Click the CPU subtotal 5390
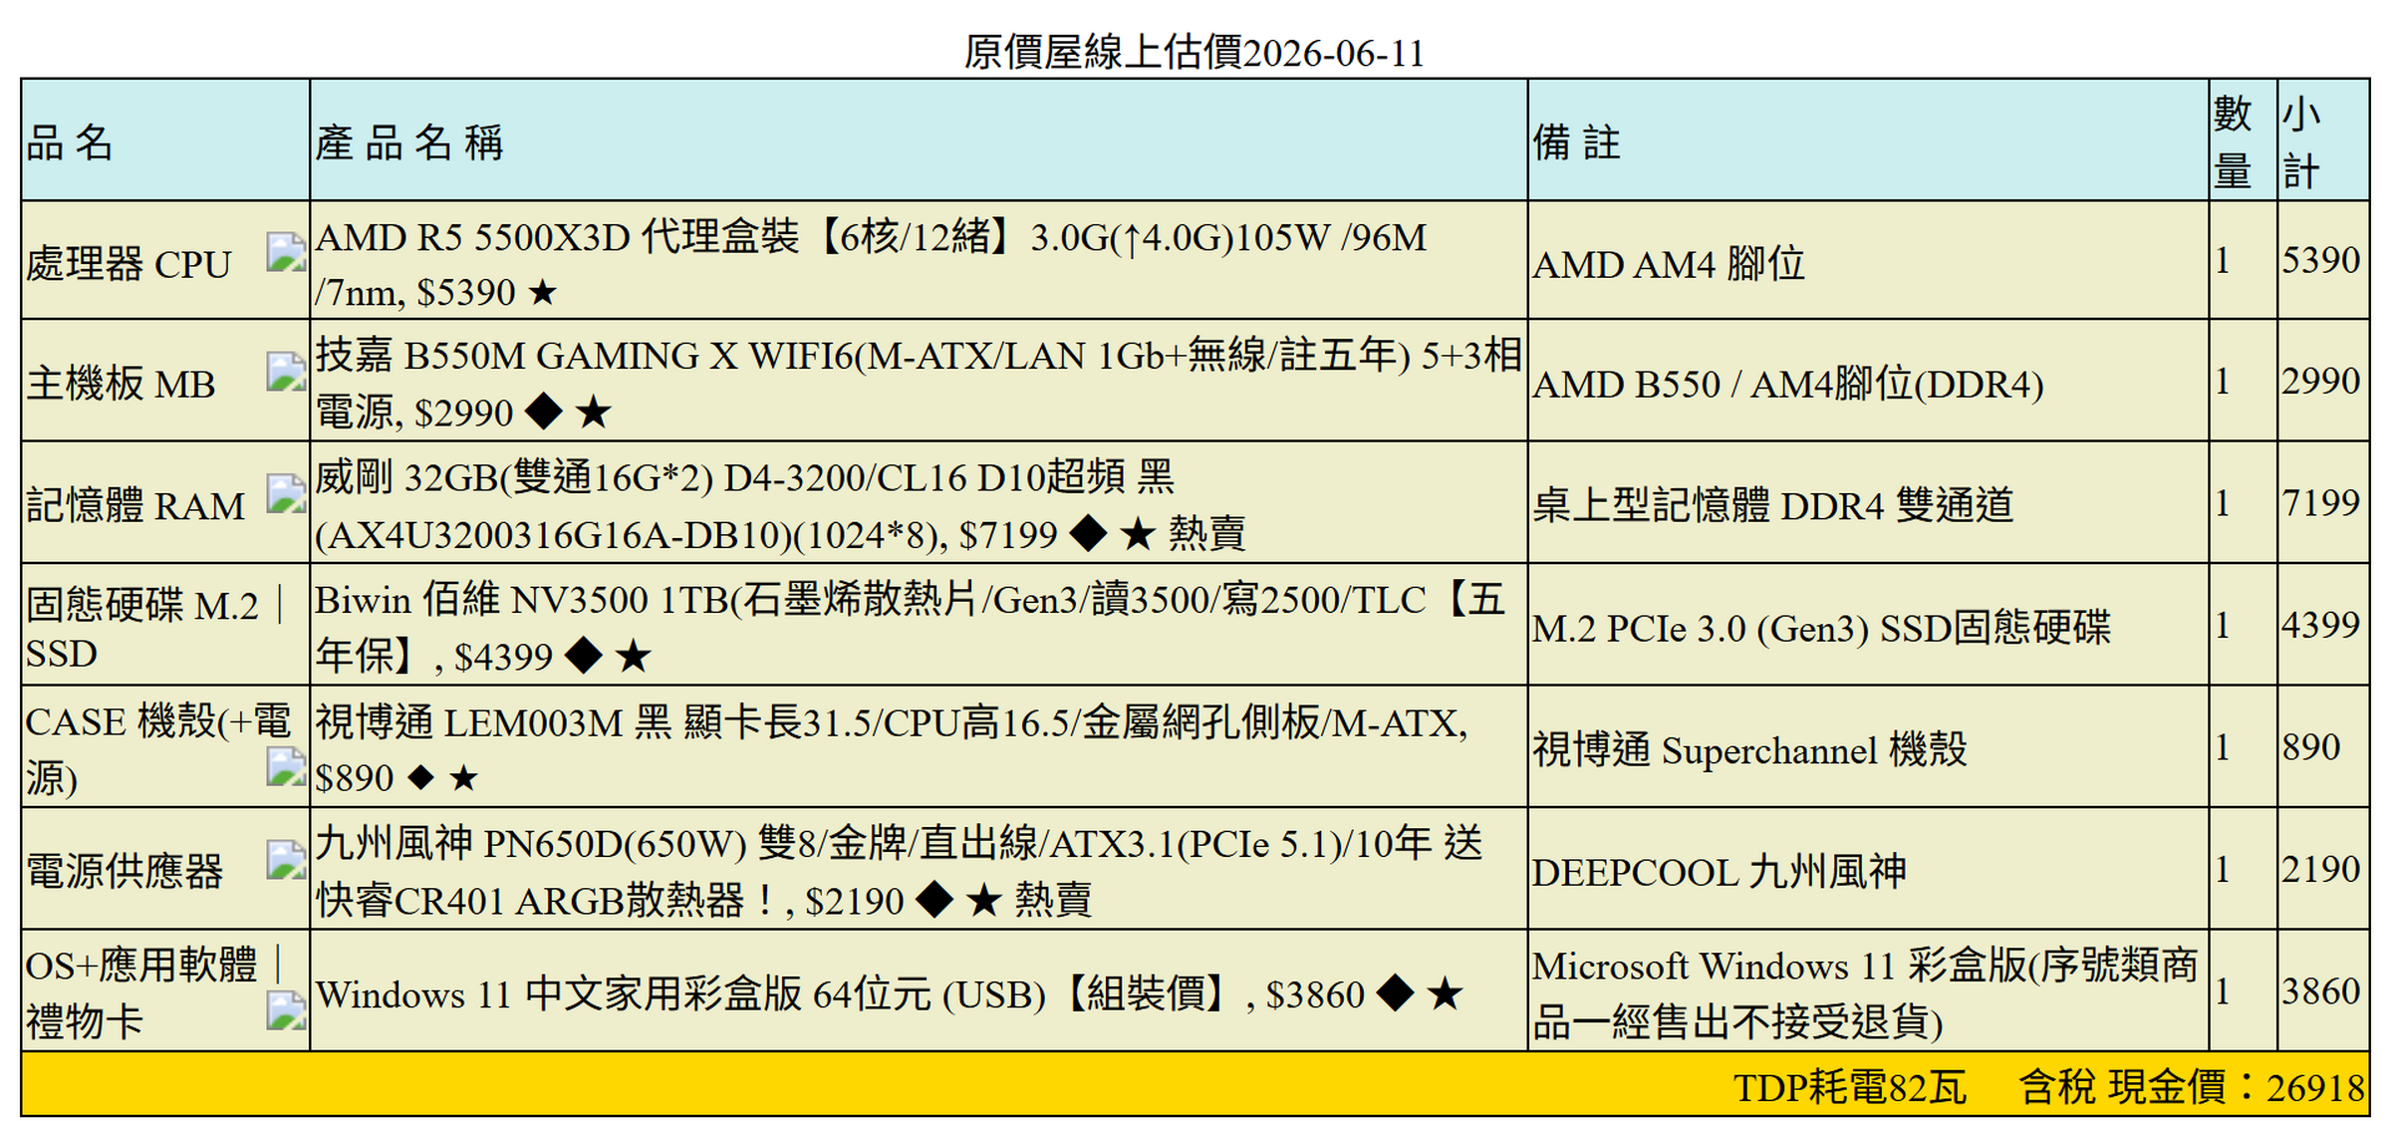 2321,260
